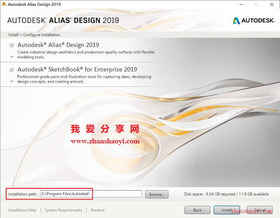Expand Alias Design 2019 configuration options
The height and width of the screenshot is (218, 280).
pos(12,57)
